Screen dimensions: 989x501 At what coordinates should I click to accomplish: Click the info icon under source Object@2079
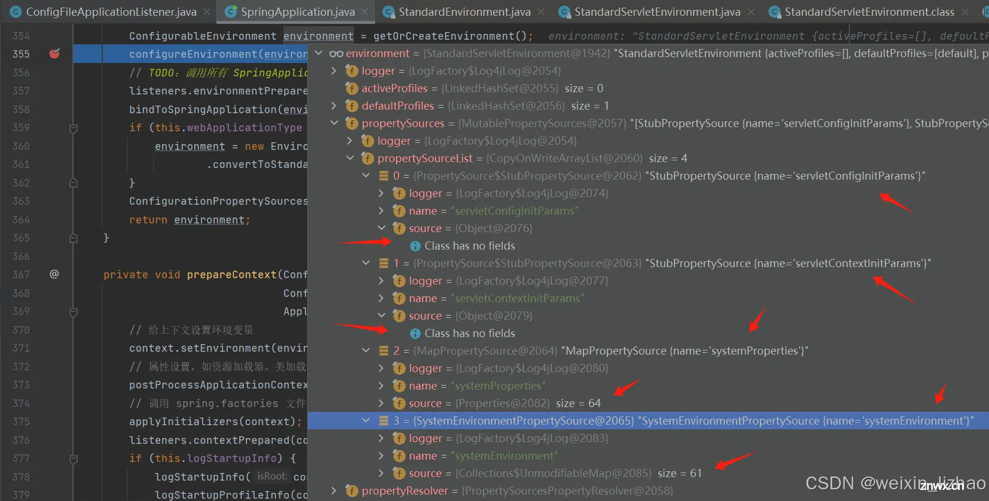pyautogui.click(x=415, y=334)
